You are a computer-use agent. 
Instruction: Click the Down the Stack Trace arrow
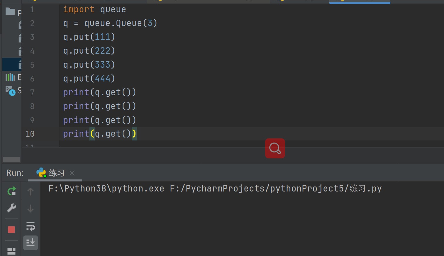pos(30,208)
